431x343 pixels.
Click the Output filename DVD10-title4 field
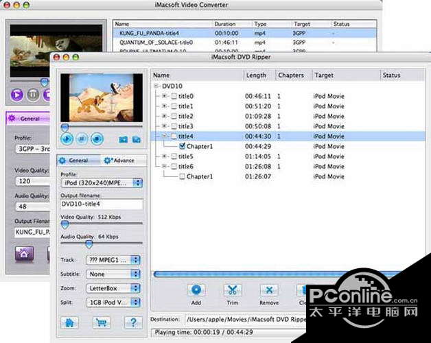point(102,204)
